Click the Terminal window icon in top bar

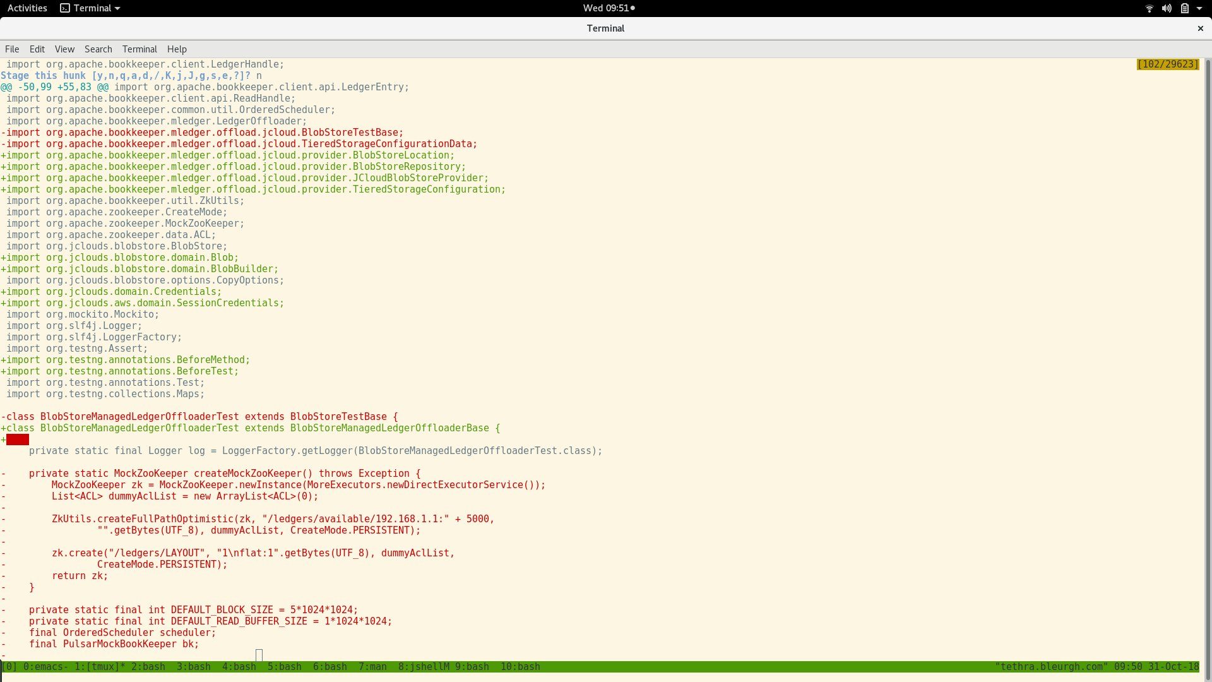(x=66, y=8)
